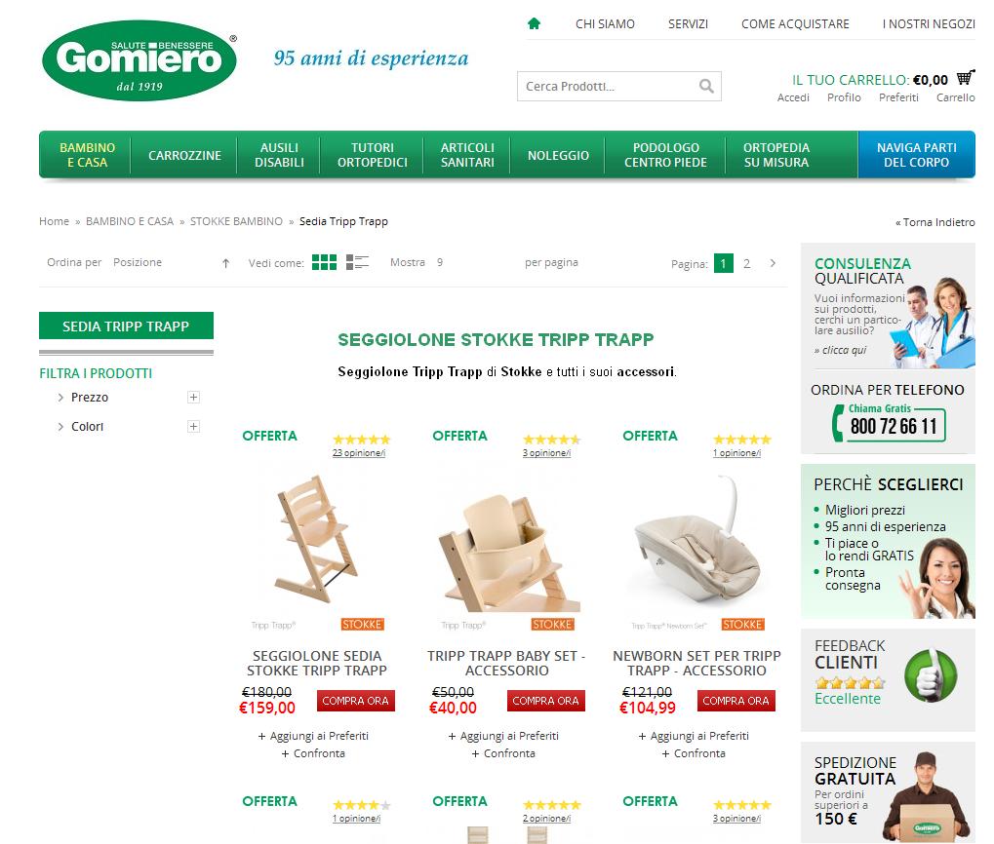
Task: Open the NOLEGGIO menu item
Action: click(x=559, y=155)
